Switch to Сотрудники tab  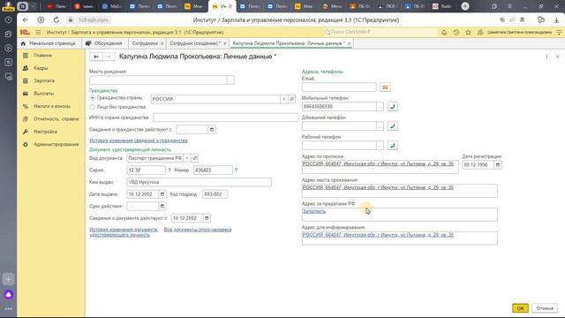145,43
